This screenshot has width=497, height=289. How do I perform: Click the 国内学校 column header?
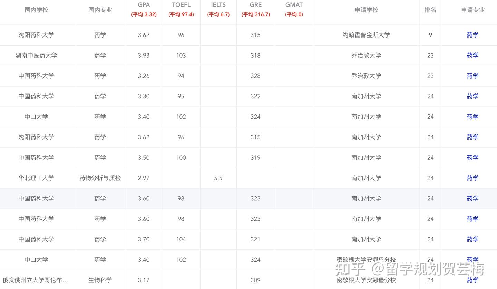36,10
